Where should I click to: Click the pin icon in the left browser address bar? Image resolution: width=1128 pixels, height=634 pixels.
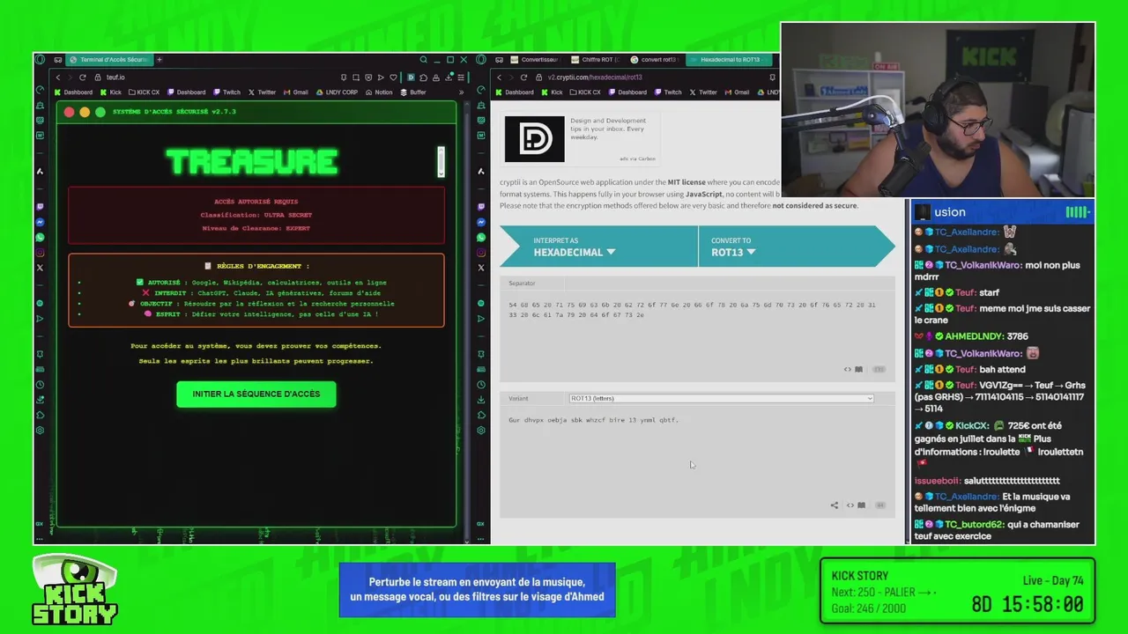[x=344, y=77]
